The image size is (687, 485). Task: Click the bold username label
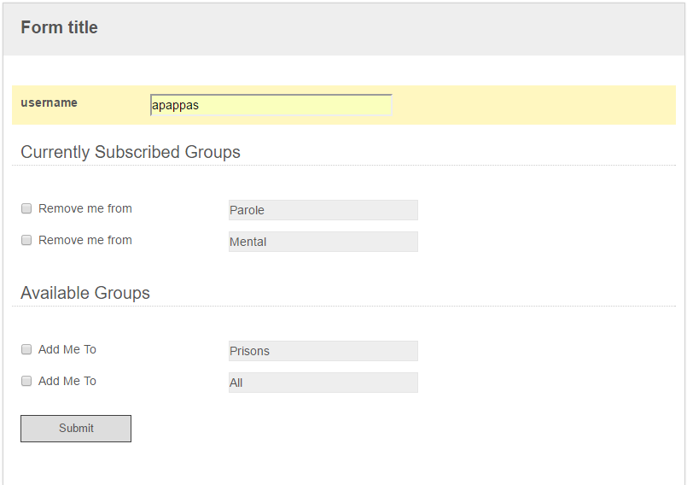pyautogui.click(x=49, y=102)
